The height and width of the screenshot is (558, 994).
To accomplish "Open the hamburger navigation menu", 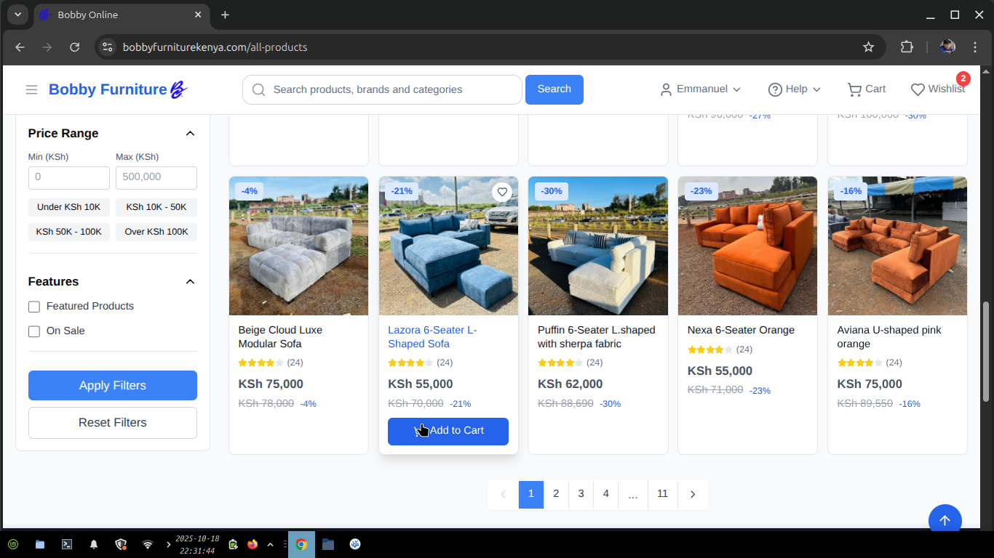I will tap(31, 89).
